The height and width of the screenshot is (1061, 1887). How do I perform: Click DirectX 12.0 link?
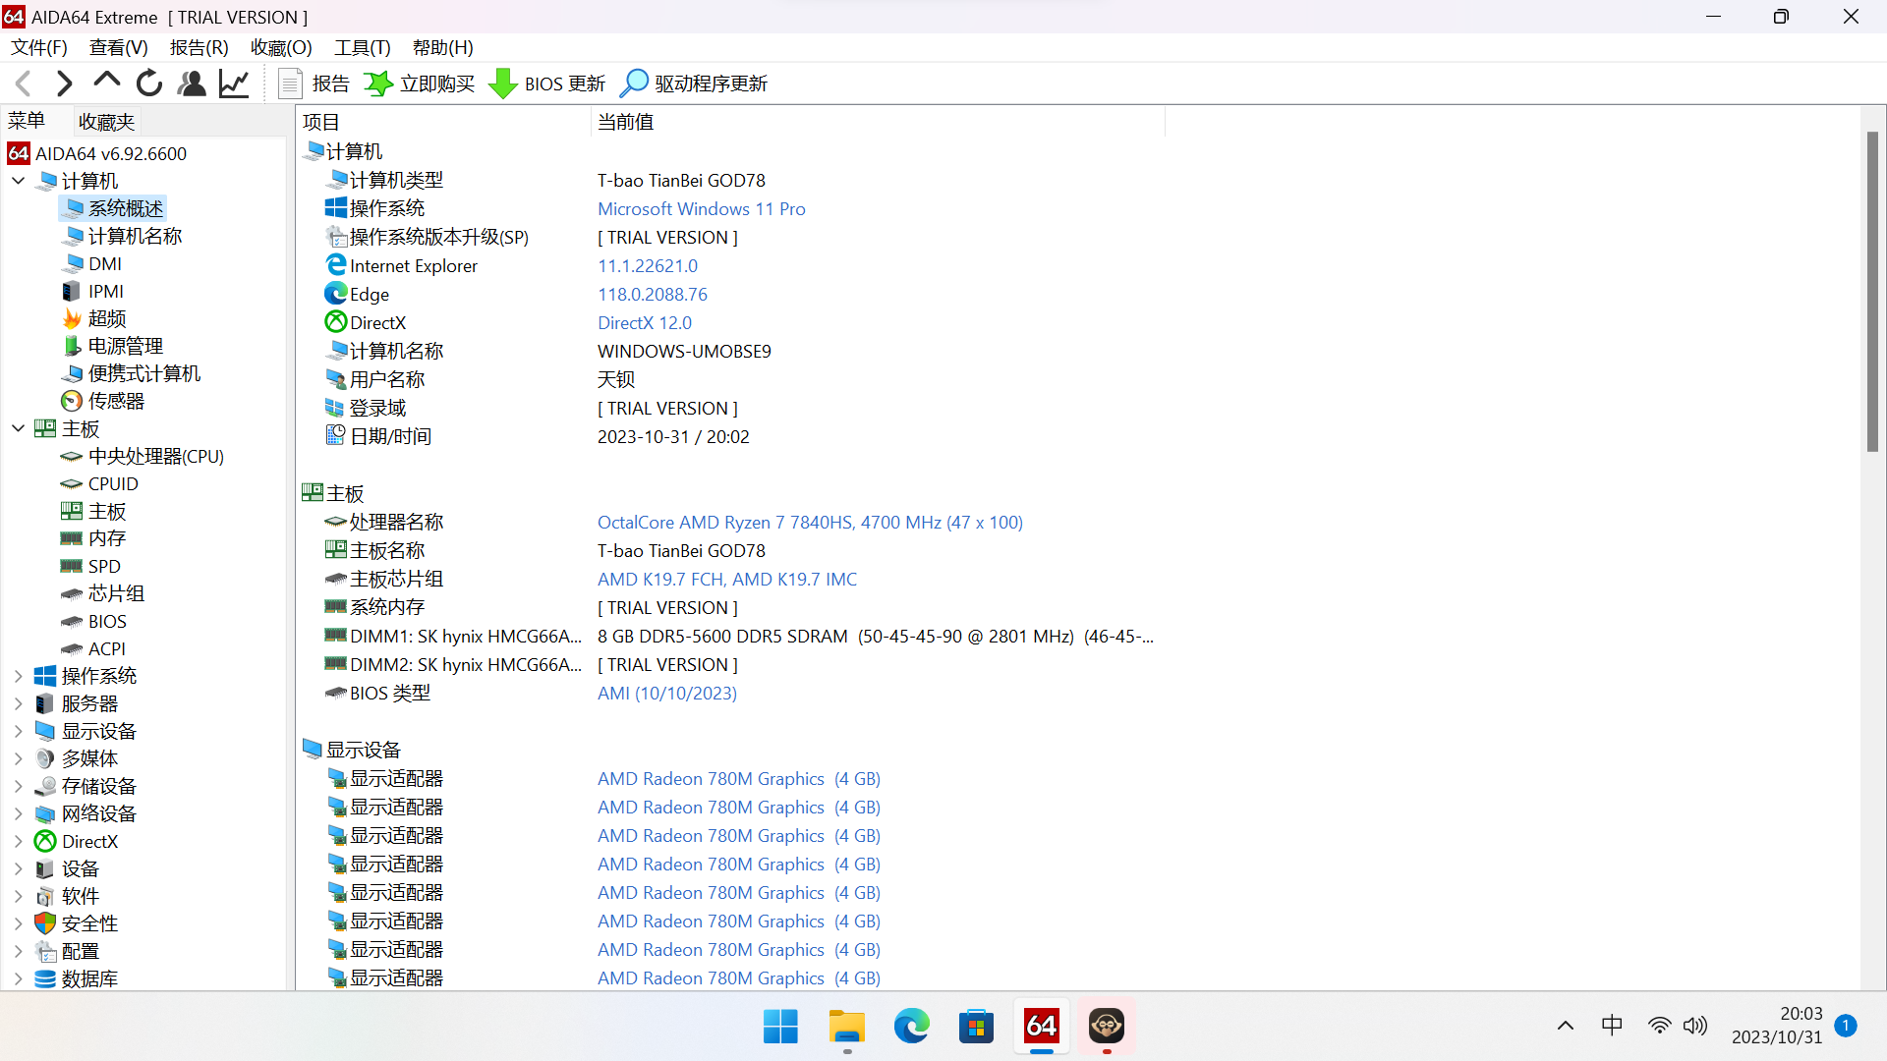[x=645, y=323]
